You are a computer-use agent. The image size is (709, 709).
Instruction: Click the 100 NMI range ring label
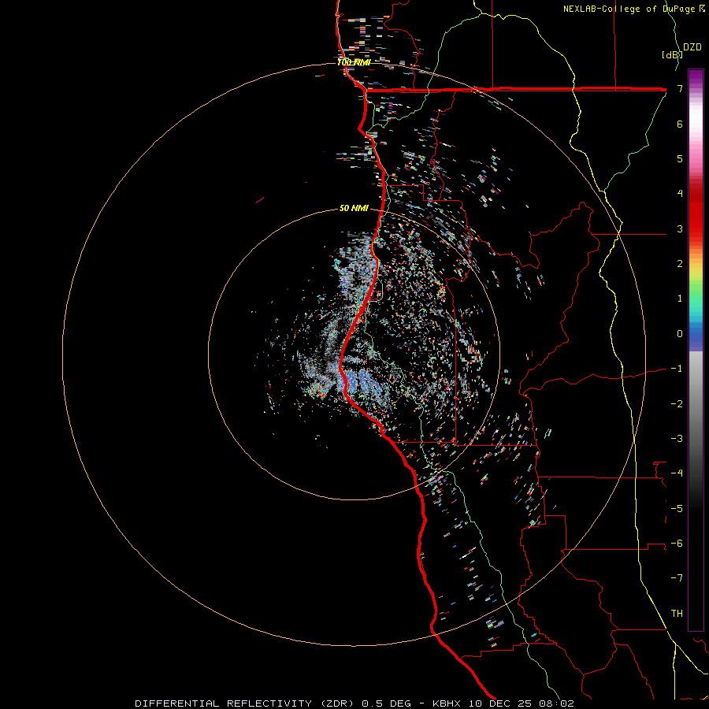(354, 62)
